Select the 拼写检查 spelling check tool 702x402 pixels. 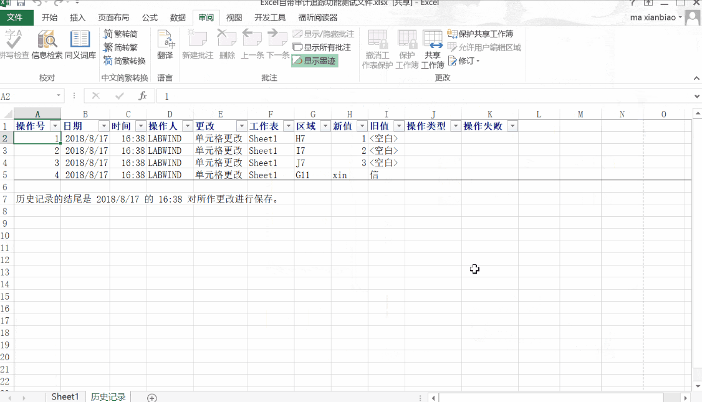14,45
